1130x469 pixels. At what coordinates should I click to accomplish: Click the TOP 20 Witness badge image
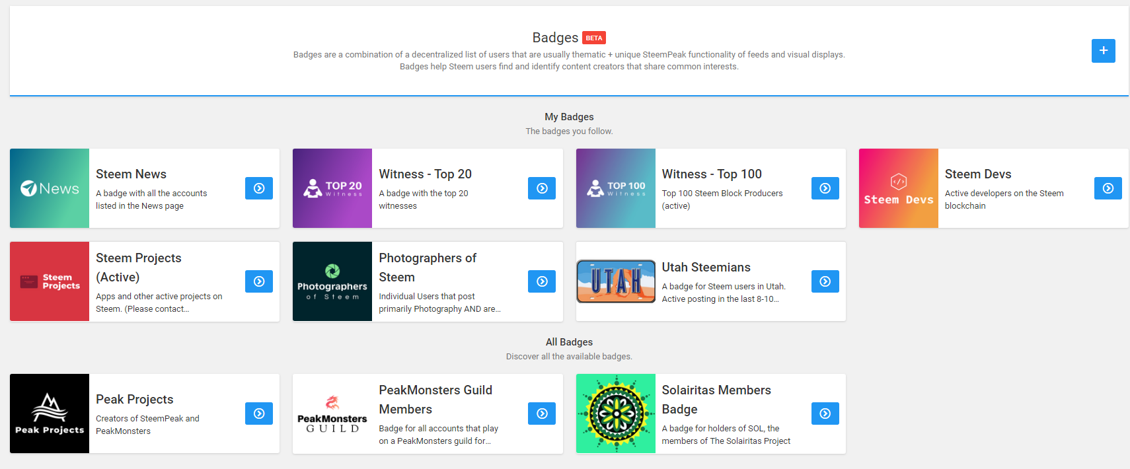332,188
